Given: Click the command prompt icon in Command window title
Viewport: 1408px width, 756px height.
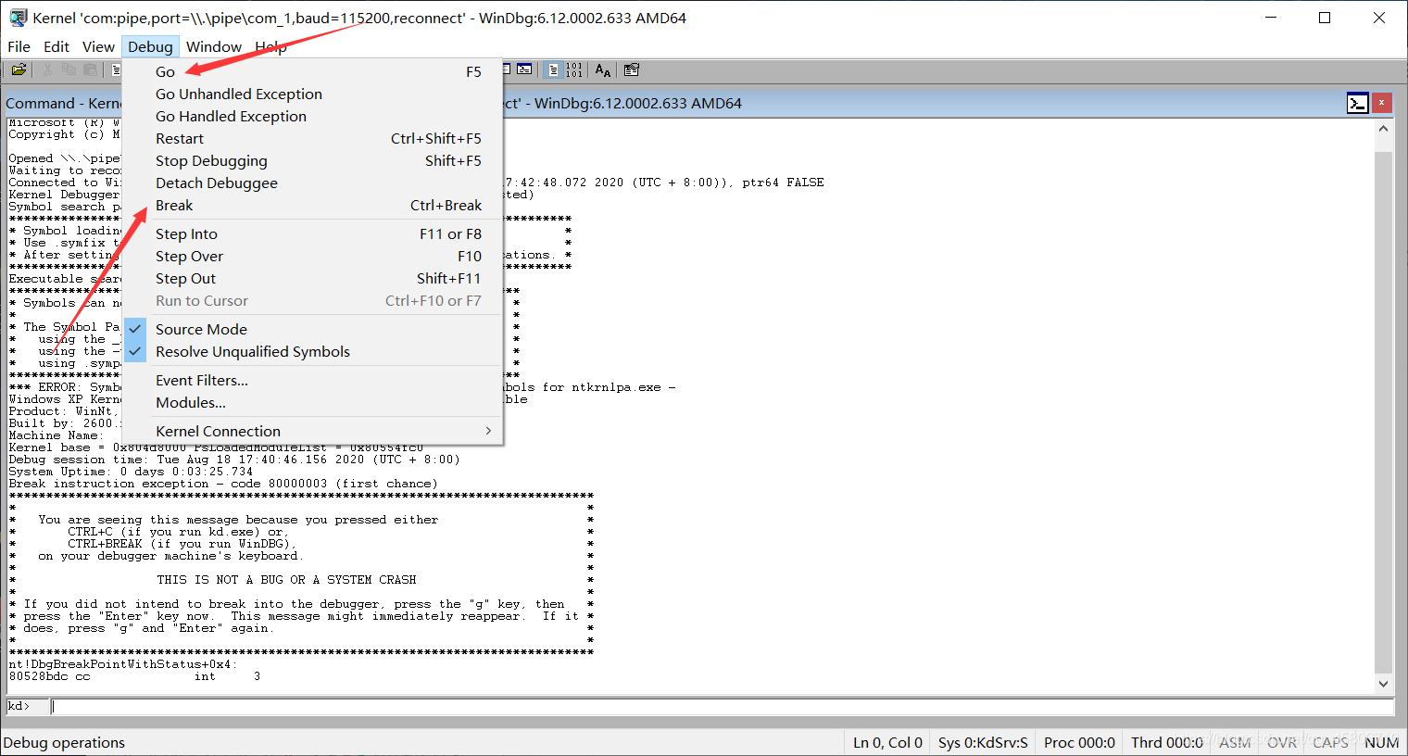Looking at the screenshot, I should pyautogui.click(x=1357, y=103).
